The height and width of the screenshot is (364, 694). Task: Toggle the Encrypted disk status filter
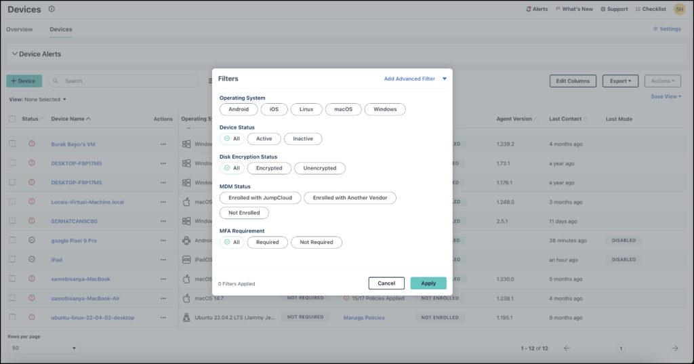[269, 168]
